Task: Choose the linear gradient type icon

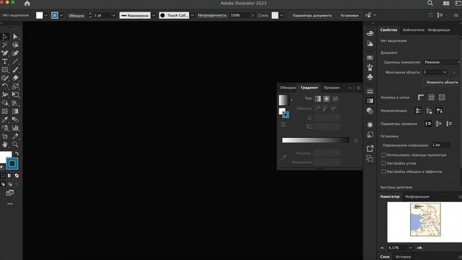Action: tap(318, 99)
